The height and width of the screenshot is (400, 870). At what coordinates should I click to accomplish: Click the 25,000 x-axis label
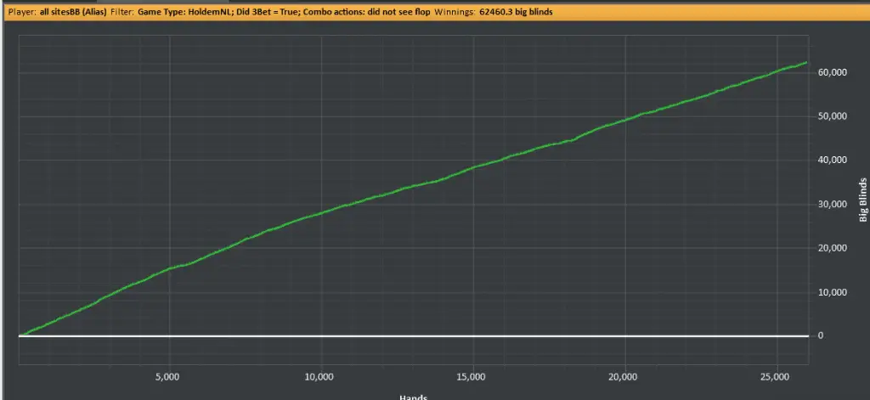[777, 377]
